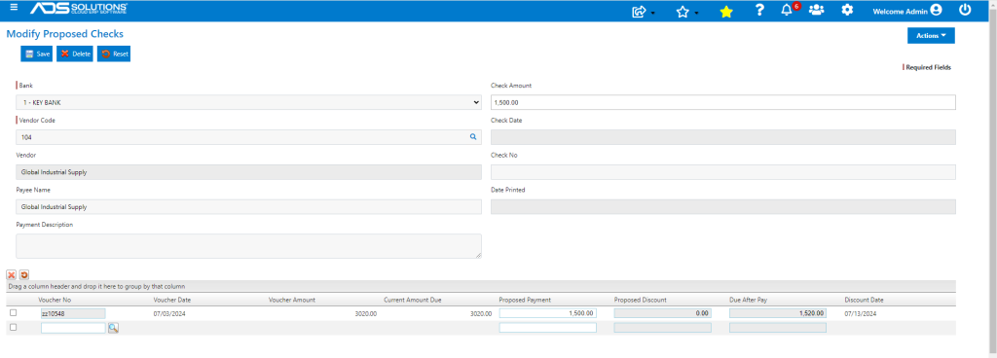
Task: Delete the proposed check
Action: (75, 54)
